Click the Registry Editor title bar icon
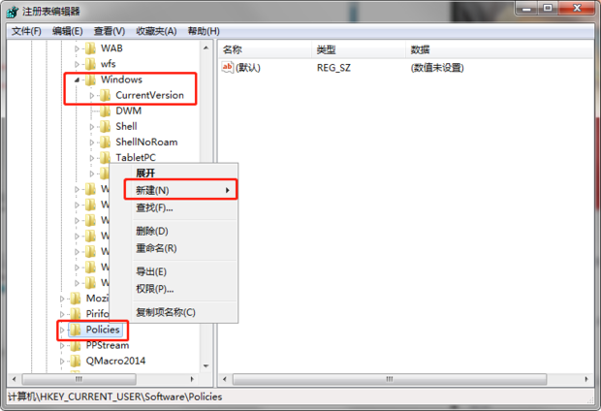 [13, 12]
